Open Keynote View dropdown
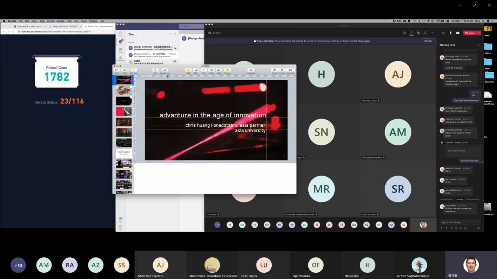Screen dimensions: 497x279 tap(117, 71)
